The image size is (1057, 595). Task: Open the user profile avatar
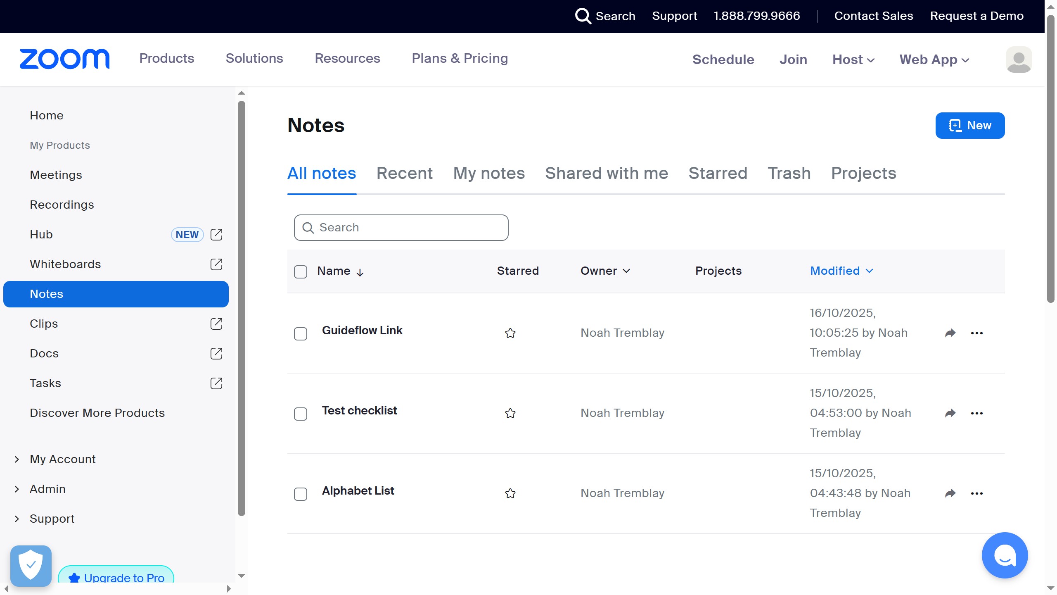coord(1019,59)
